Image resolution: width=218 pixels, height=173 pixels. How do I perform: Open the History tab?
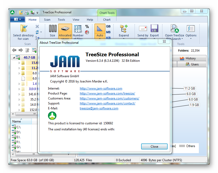189,58
